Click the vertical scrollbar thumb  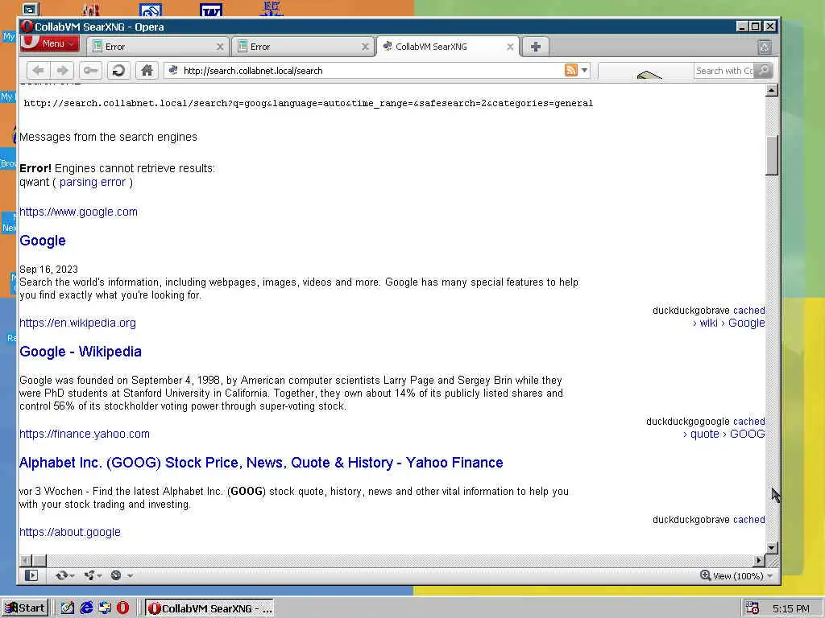[x=771, y=155]
